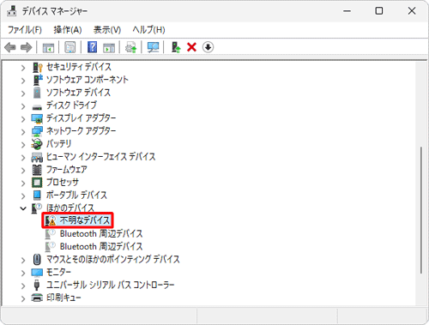Screen dimensions: 429x325
Task: Select ユニバーサル シリアル バス コントローラー label
Action: point(111,285)
